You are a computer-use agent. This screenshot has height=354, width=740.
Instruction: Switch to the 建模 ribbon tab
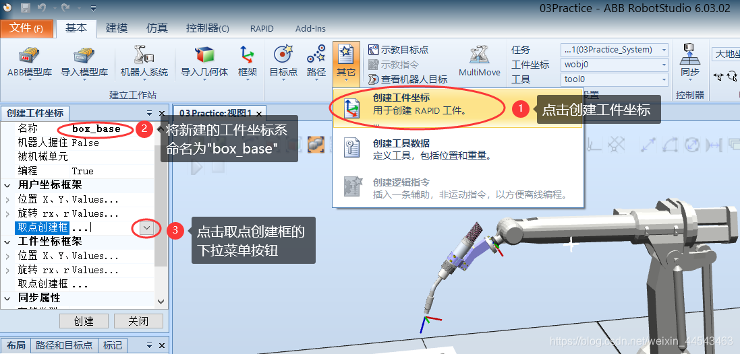pos(117,28)
